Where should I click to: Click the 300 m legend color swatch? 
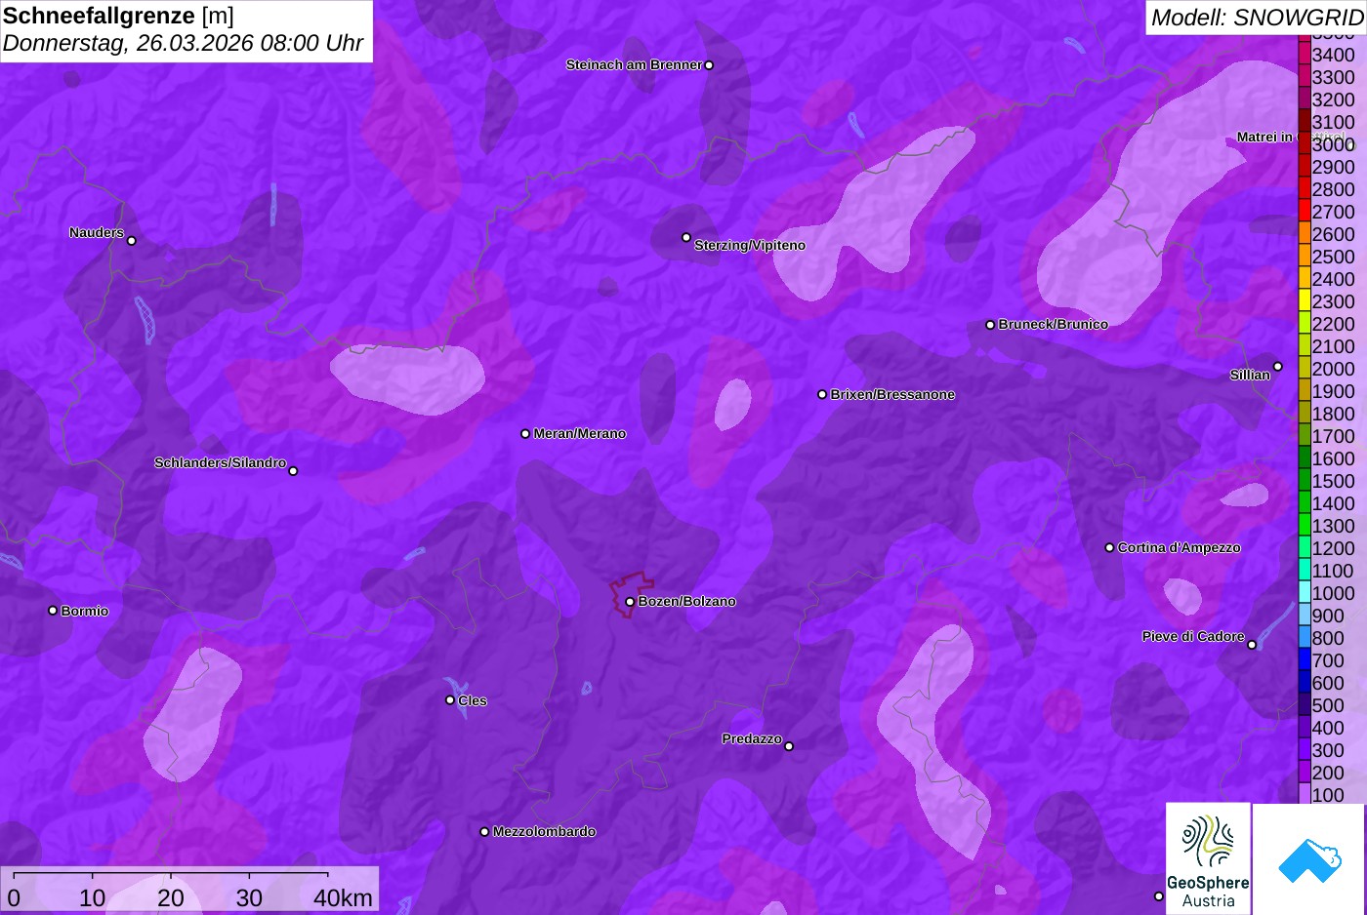(x=1305, y=750)
